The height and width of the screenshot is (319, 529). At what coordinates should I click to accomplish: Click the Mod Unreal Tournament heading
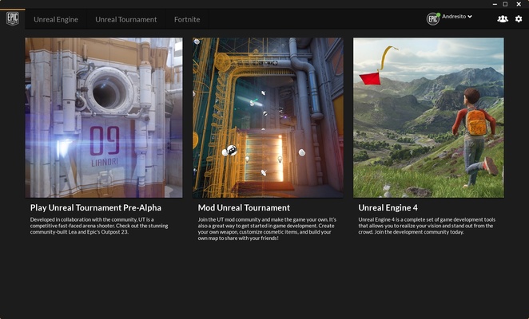(244, 207)
